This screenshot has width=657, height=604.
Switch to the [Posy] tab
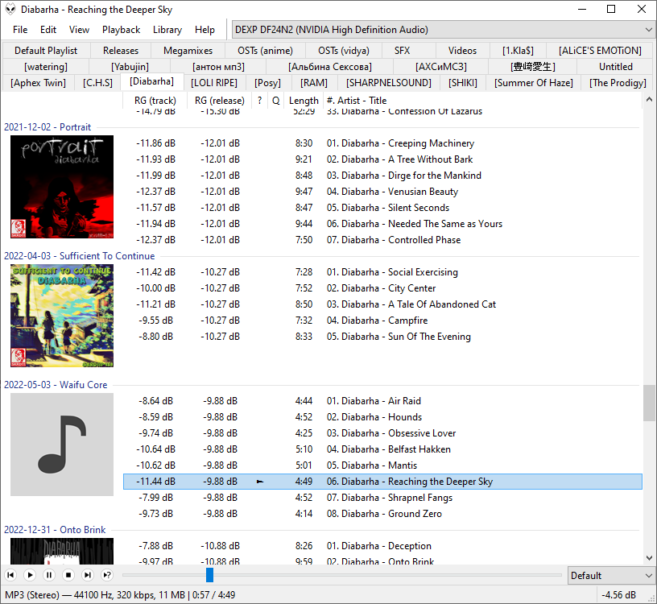(267, 83)
